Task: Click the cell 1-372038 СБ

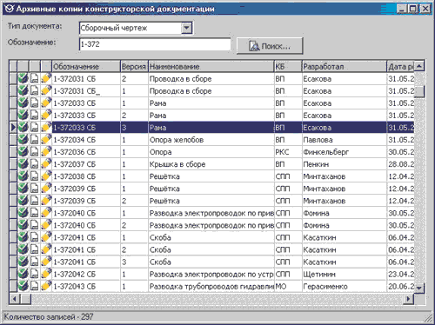Action: tap(86, 176)
